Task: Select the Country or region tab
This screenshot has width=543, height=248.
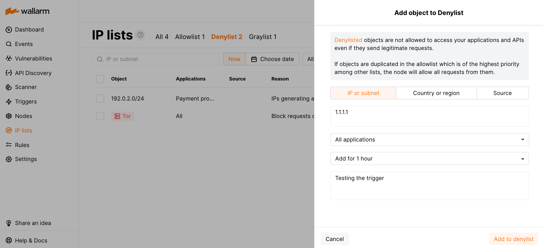Action: point(436,93)
